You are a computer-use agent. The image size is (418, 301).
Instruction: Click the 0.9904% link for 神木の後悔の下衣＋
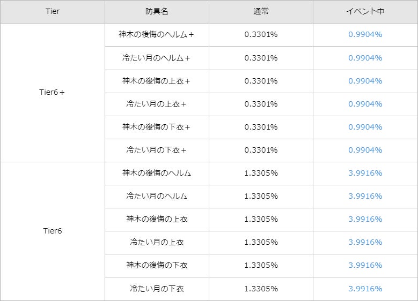(x=365, y=127)
